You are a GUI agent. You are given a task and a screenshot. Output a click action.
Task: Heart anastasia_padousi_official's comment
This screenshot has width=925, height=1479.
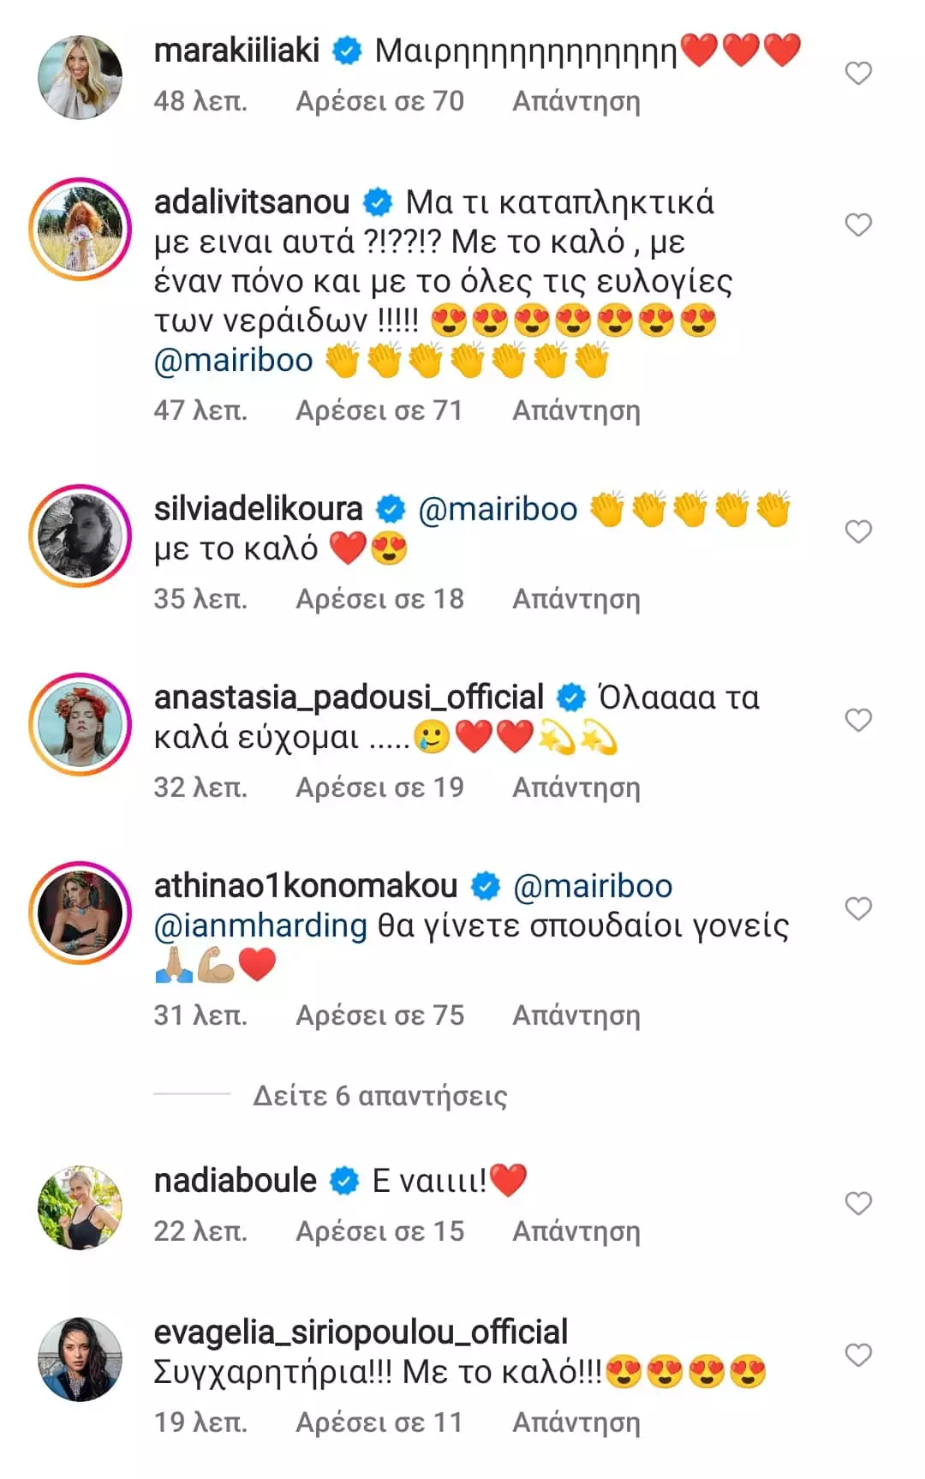point(858,720)
